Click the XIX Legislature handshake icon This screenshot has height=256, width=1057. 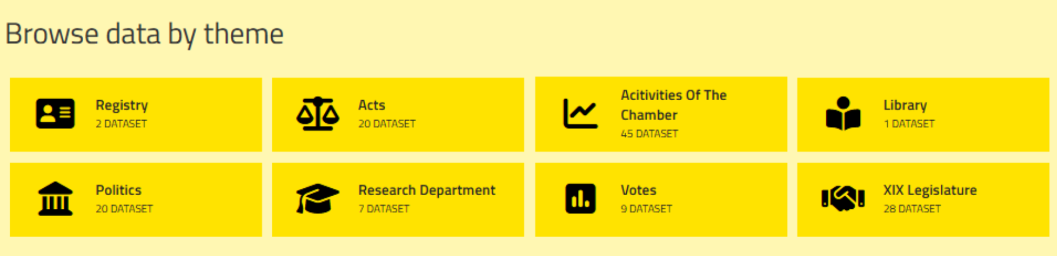coord(843,199)
